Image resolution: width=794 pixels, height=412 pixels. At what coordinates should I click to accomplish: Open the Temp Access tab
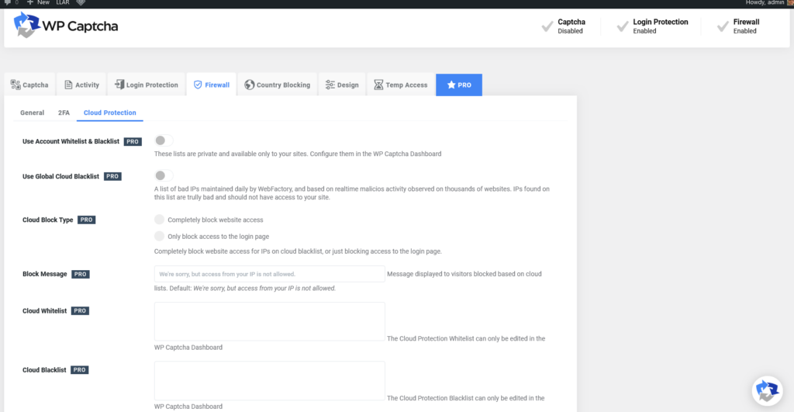401,85
